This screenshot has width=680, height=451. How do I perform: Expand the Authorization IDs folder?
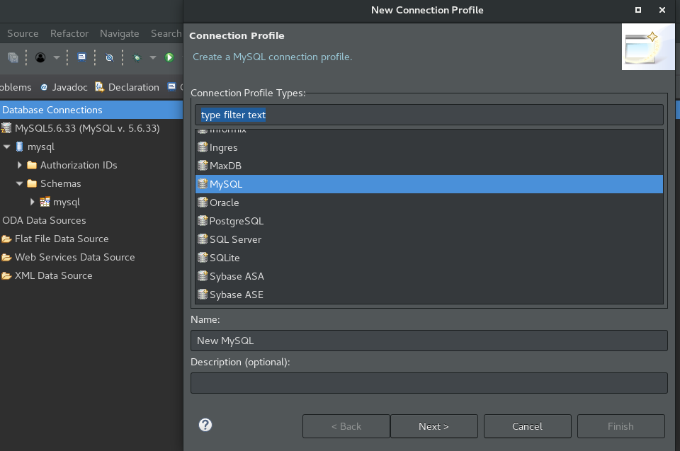click(x=18, y=165)
